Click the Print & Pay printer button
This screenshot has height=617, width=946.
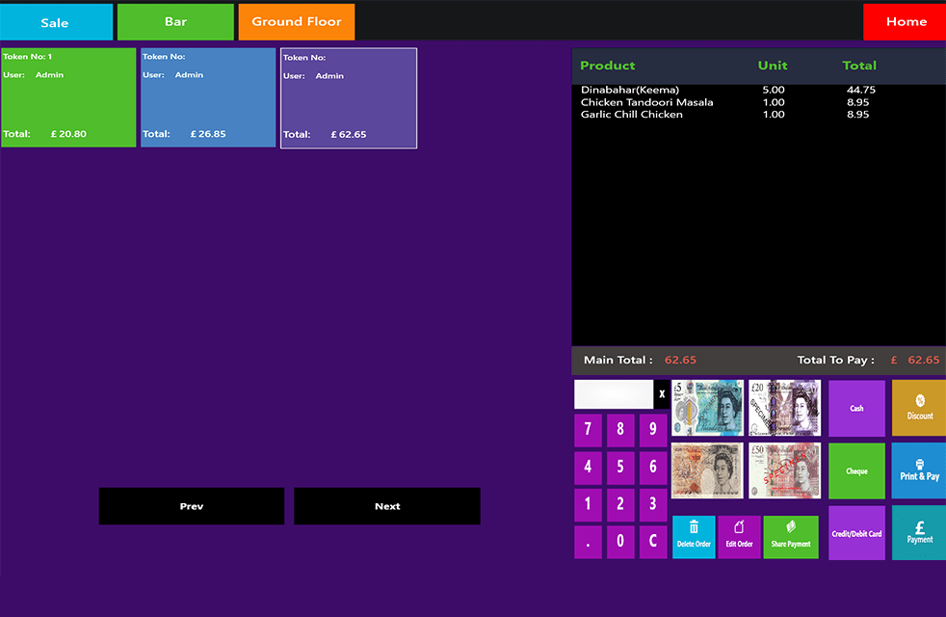[x=919, y=470]
